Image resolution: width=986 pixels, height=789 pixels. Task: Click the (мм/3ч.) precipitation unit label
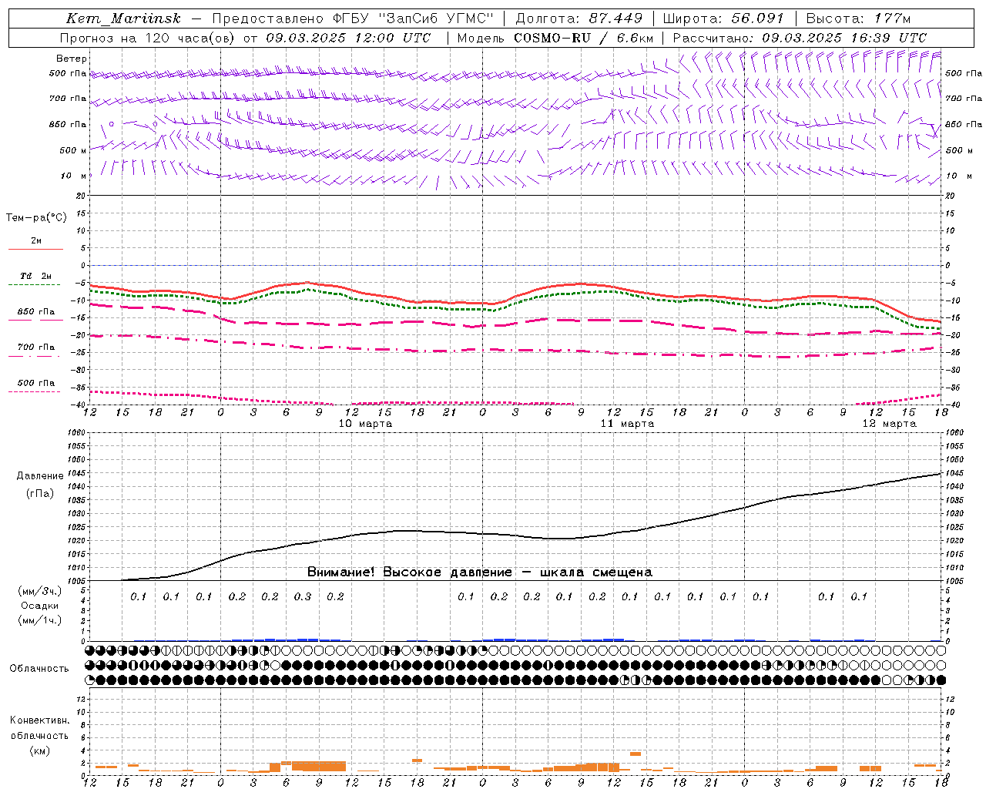(40, 592)
